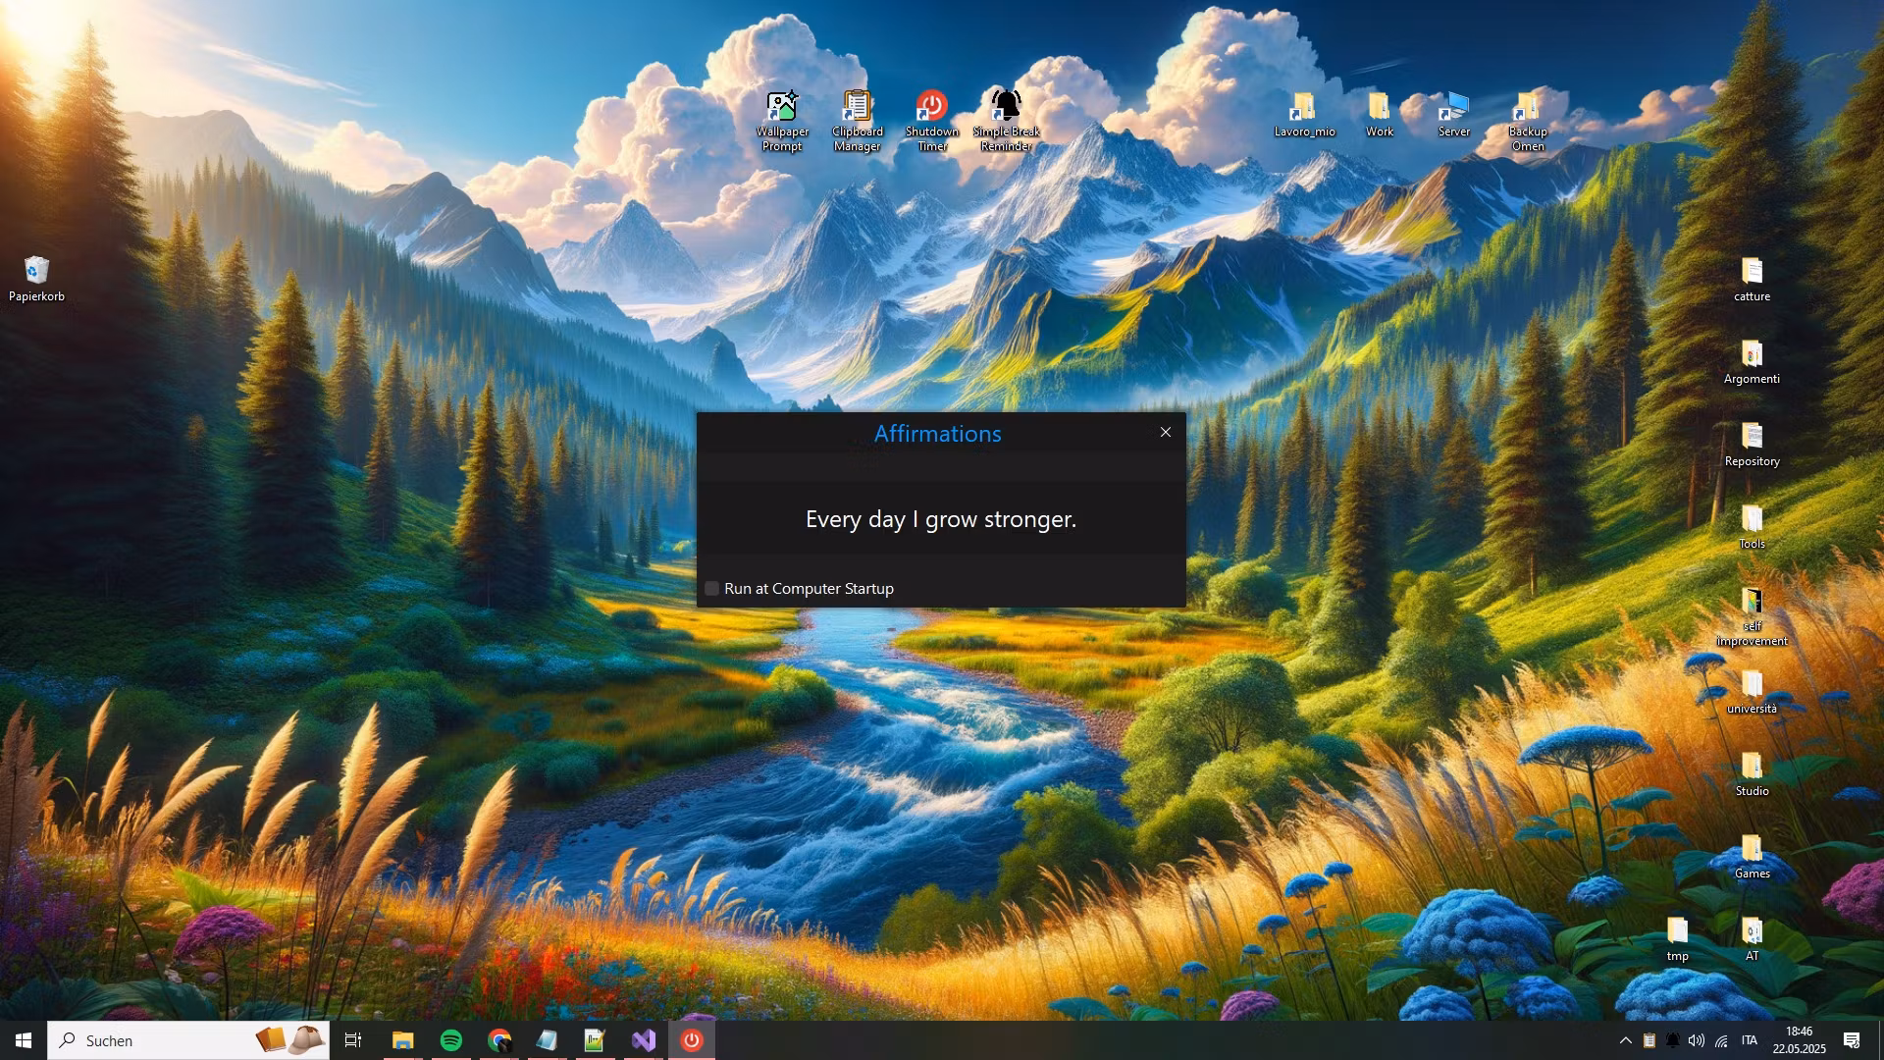Viewport: 1884px width, 1060px height.
Task: Click the red power icon in taskbar
Action: tap(692, 1040)
